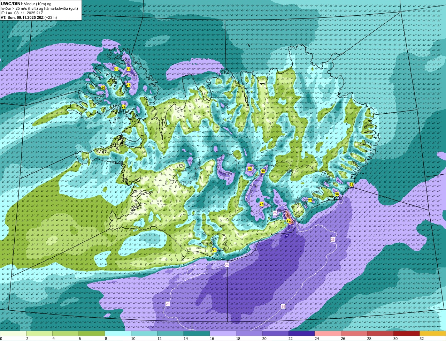The height and width of the screenshot is (341, 446).
Task: Click the yellow peak gust marker 40
Action: [x=289, y=221]
